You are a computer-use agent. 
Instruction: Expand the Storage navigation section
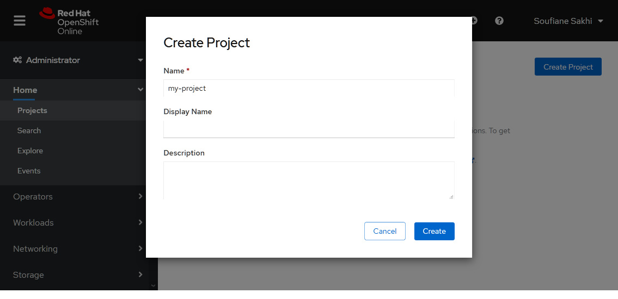pyautogui.click(x=78, y=275)
